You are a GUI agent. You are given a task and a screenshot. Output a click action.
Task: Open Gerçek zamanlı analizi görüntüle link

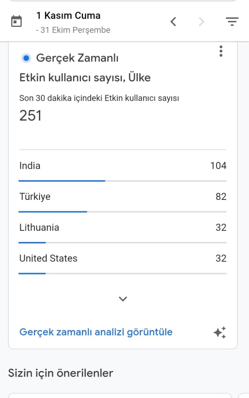point(96,332)
